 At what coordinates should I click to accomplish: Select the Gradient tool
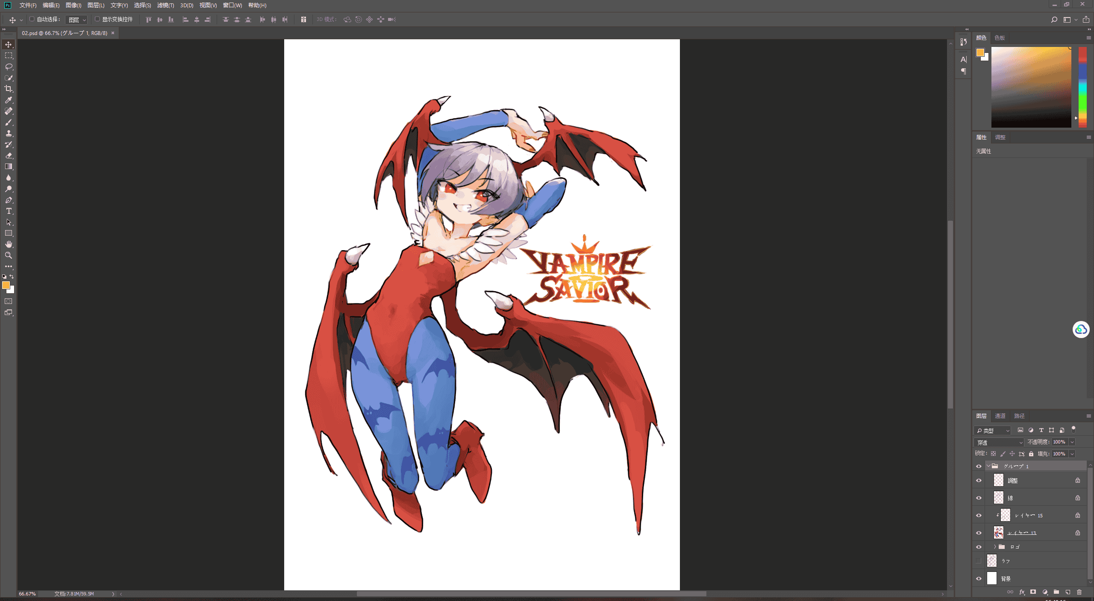point(9,166)
